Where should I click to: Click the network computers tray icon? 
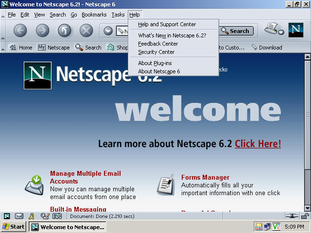(267, 227)
